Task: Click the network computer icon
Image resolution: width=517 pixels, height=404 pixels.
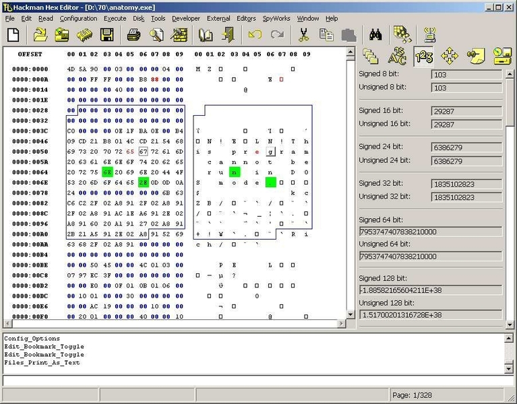Action: (x=429, y=35)
